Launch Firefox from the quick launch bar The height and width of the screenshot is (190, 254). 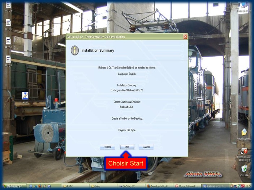click(x=40, y=186)
